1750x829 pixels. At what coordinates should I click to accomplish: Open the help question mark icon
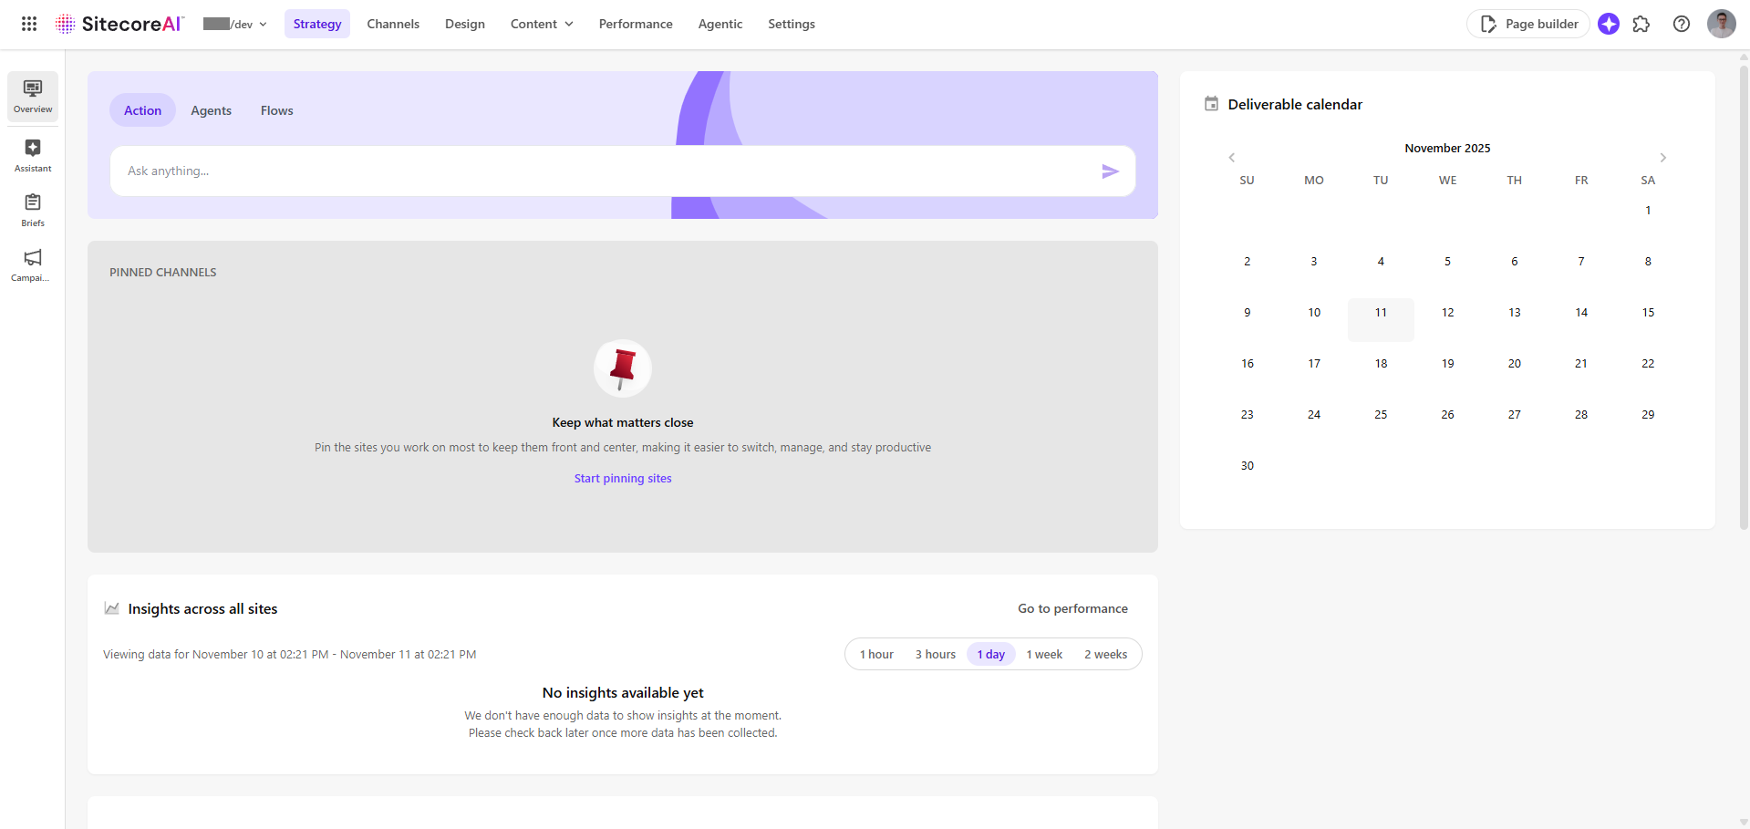[1681, 24]
